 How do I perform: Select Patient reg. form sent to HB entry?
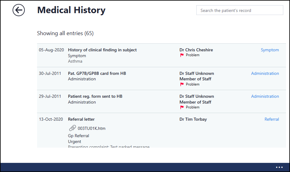[x=95, y=96]
